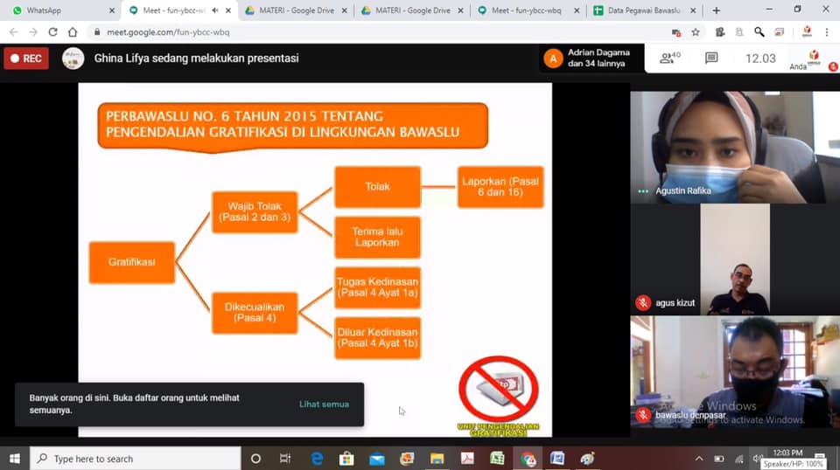The height and width of the screenshot is (470, 840).
Task: Open the Paint taskbar icon
Action: [x=587, y=459]
